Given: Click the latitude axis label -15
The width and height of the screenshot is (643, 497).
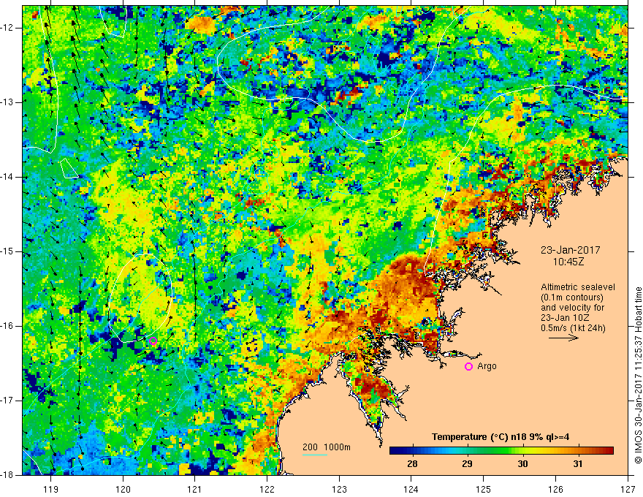Looking at the screenshot, I should (x=7, y=251).
